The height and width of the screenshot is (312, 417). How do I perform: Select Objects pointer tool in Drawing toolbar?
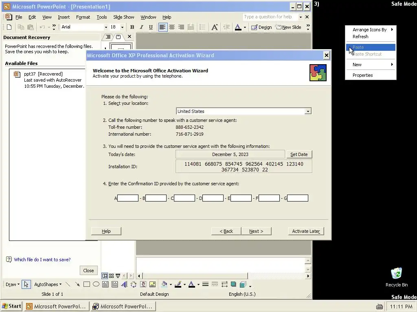[x=26, y=284]
